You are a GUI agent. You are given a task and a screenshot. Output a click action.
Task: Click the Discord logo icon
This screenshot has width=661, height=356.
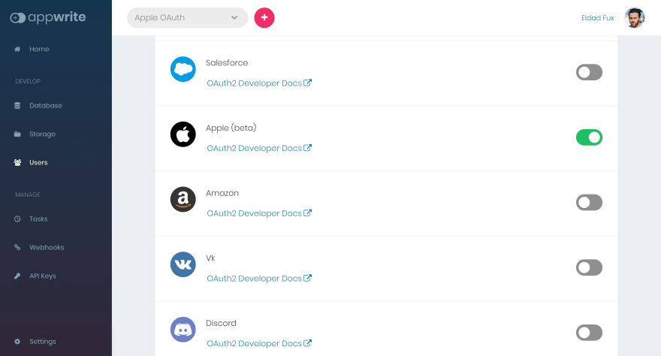183,330
